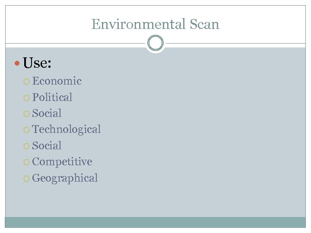Click the hollow bullet beside Economic
The height and width of the screenshot is (233, 311).
[x=27, y=82]
